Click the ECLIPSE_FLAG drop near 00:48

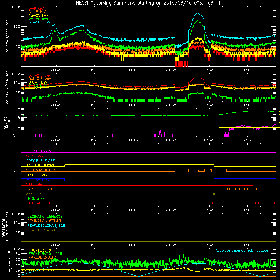pos(64,180)
